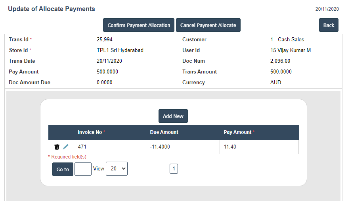Select invoice number cell 471

click(82, 147)
